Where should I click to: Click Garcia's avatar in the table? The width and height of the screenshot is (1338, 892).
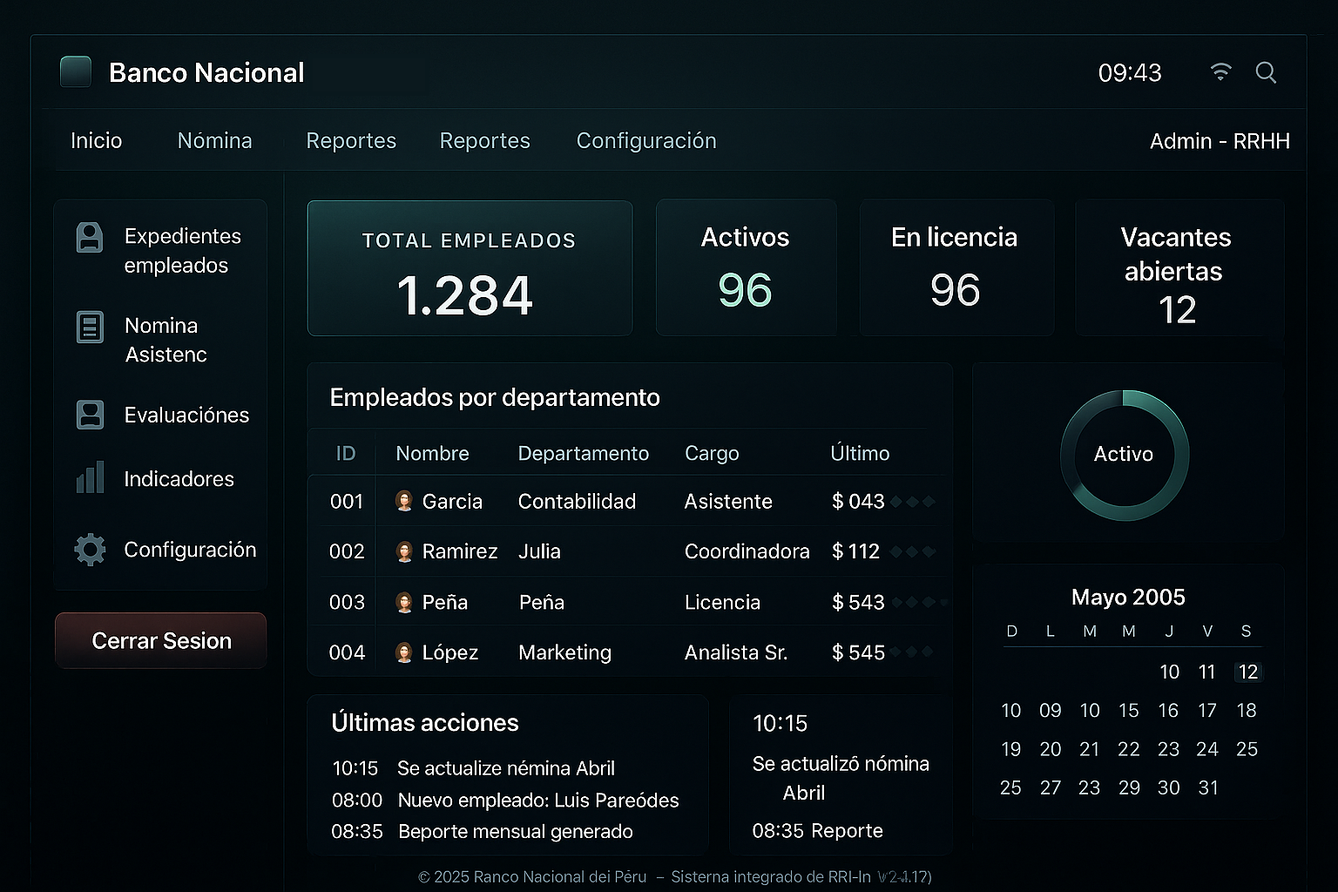[x=404, y=501]
